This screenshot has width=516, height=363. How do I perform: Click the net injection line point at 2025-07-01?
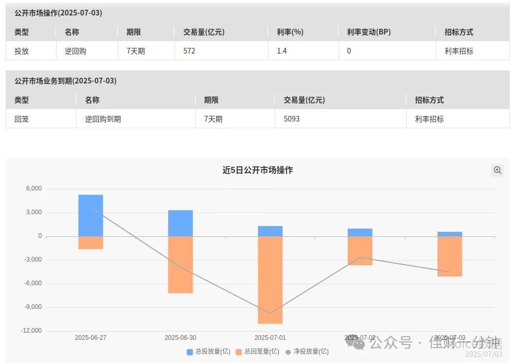(x=270, y=313)
